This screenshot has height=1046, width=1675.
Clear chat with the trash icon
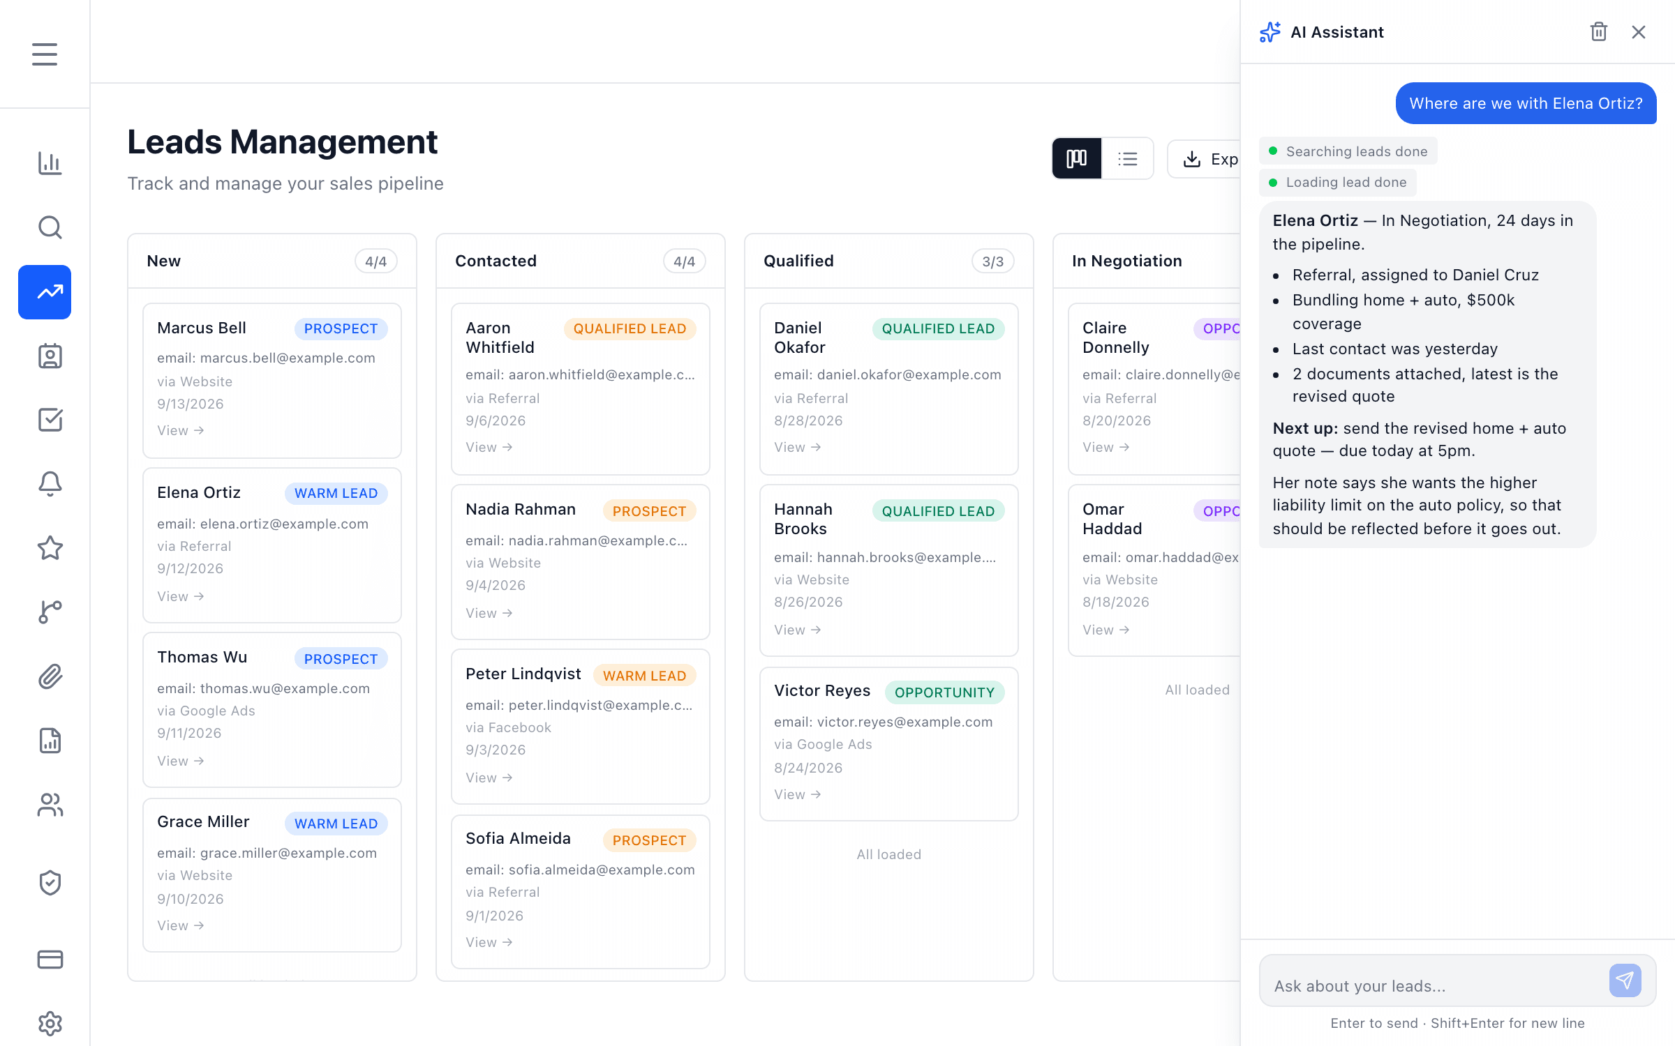point(1599,32)
